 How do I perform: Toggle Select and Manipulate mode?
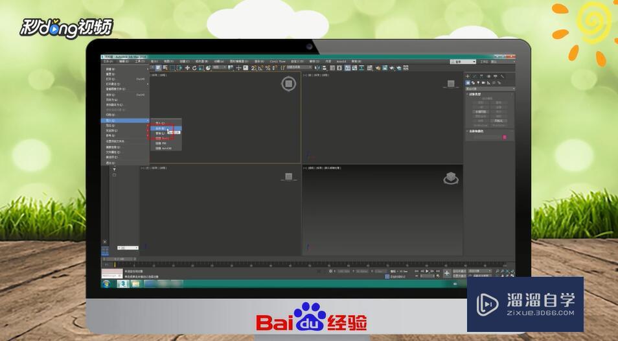click(x=238, y=68)
